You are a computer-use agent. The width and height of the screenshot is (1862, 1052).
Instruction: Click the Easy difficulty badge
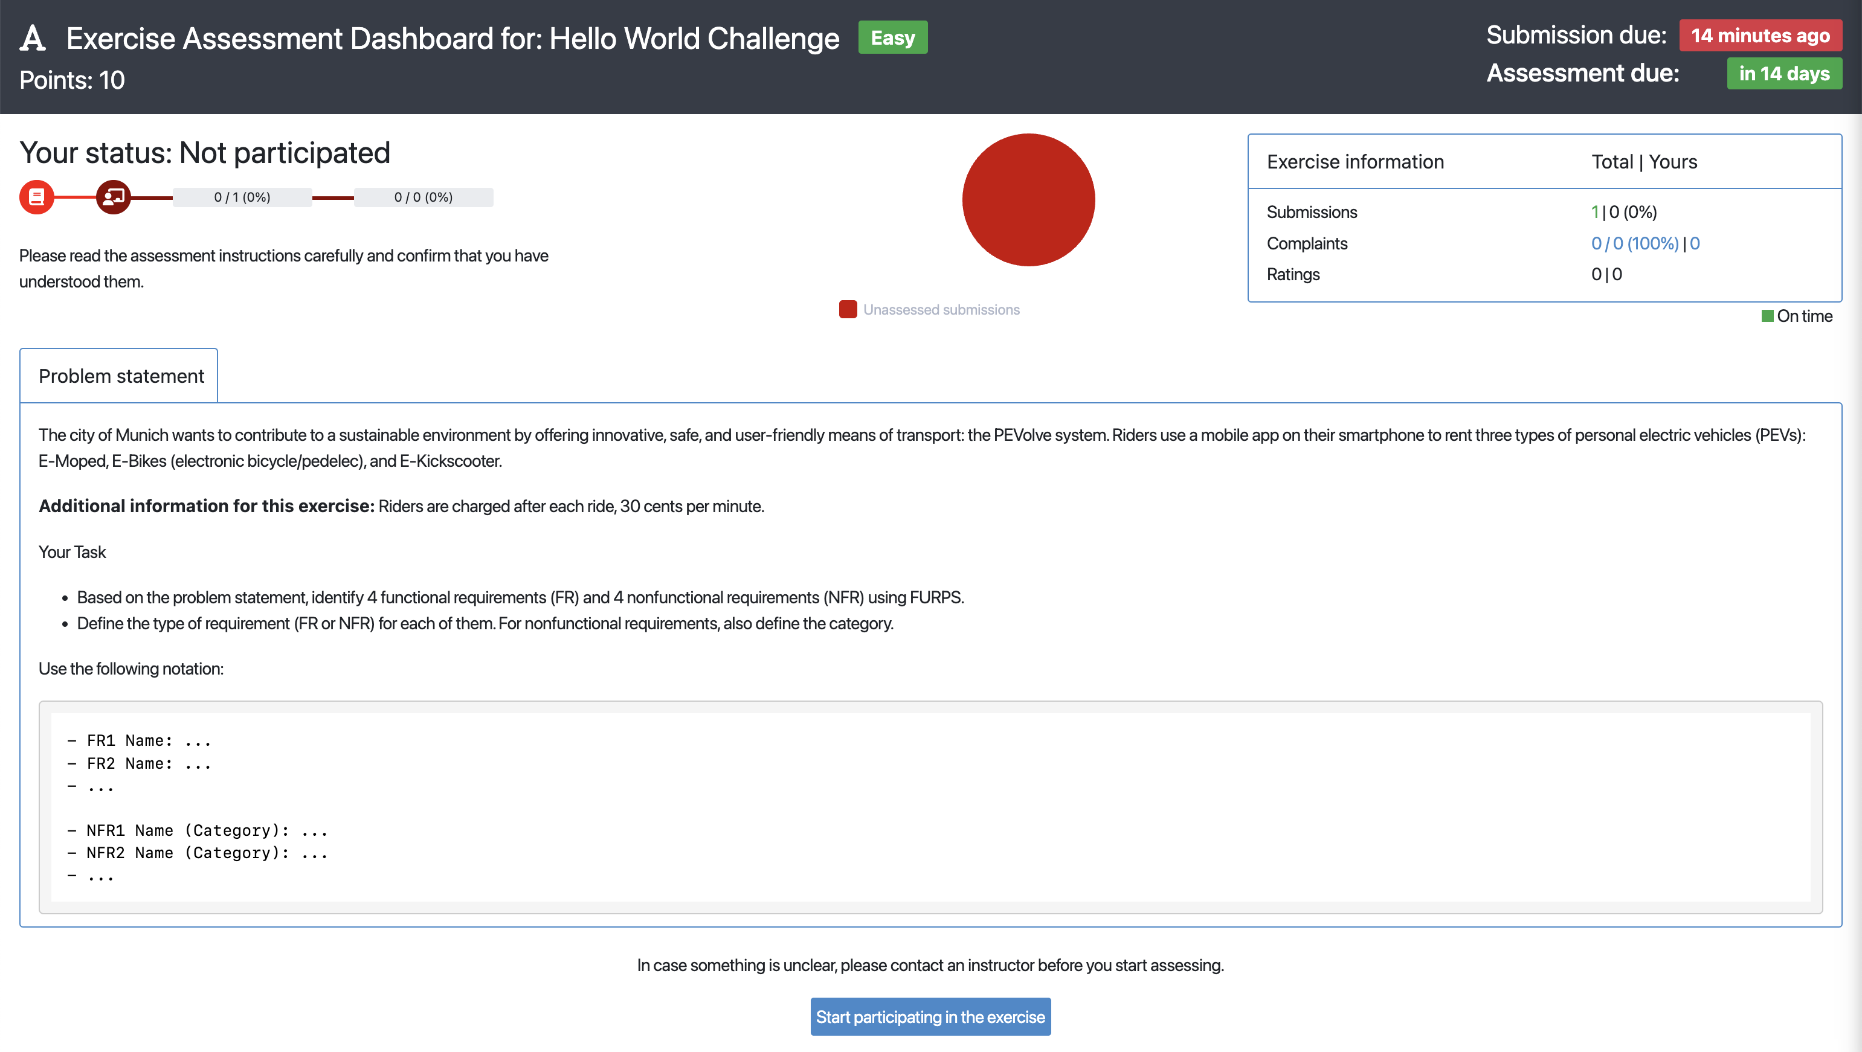893,37
